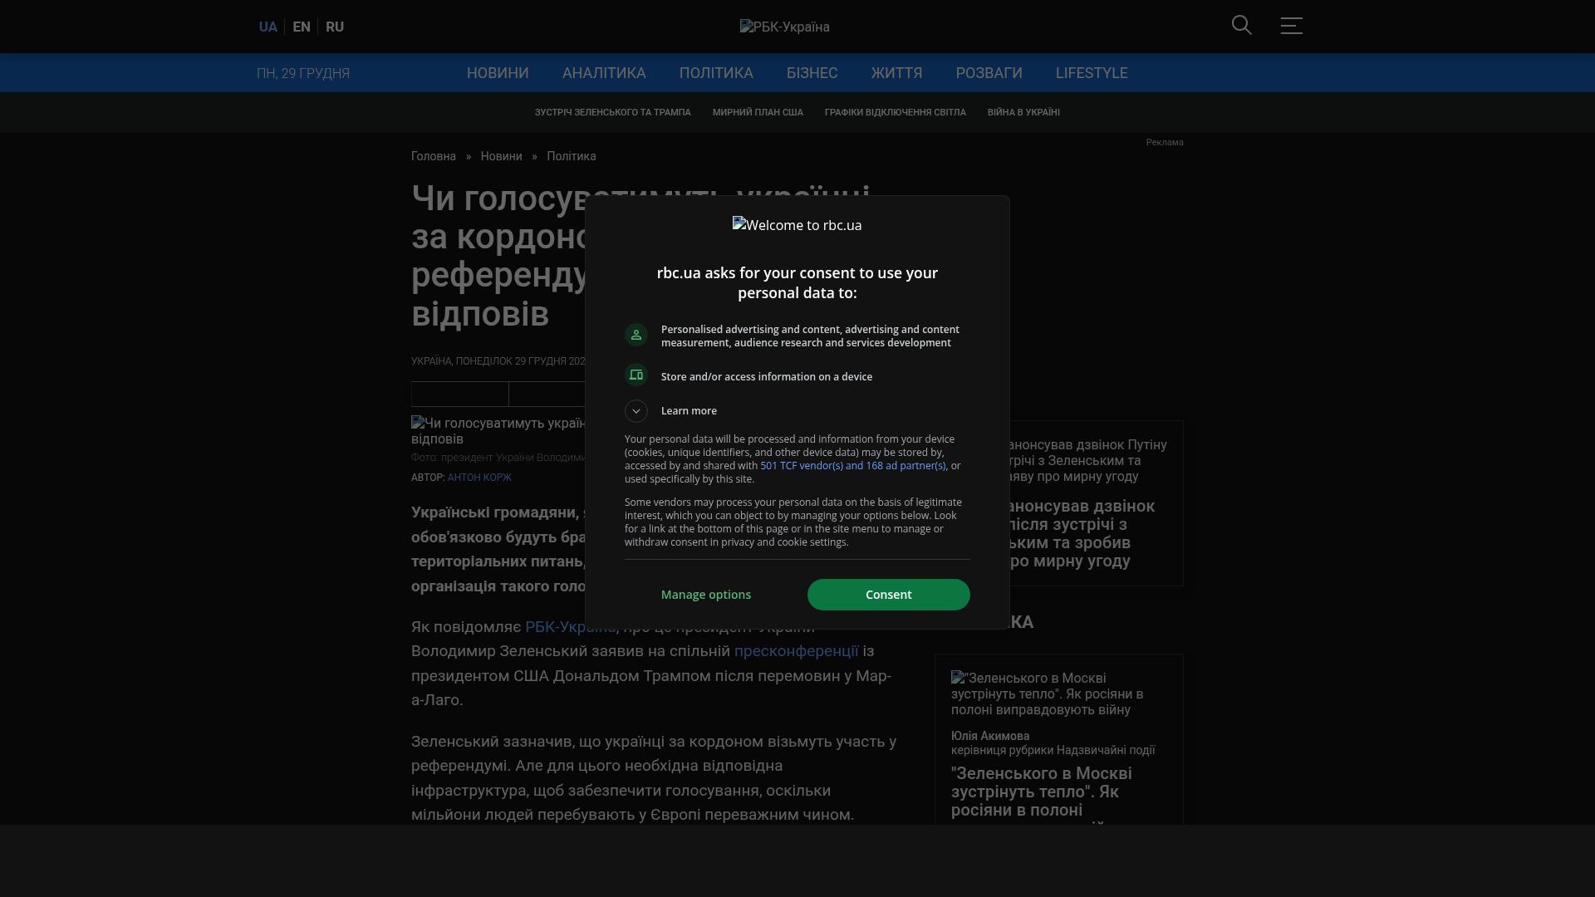Click the personalised advertising person icon
This screenshot has width=1595, height=897.
pyautogui.click(x=636, y=335)
